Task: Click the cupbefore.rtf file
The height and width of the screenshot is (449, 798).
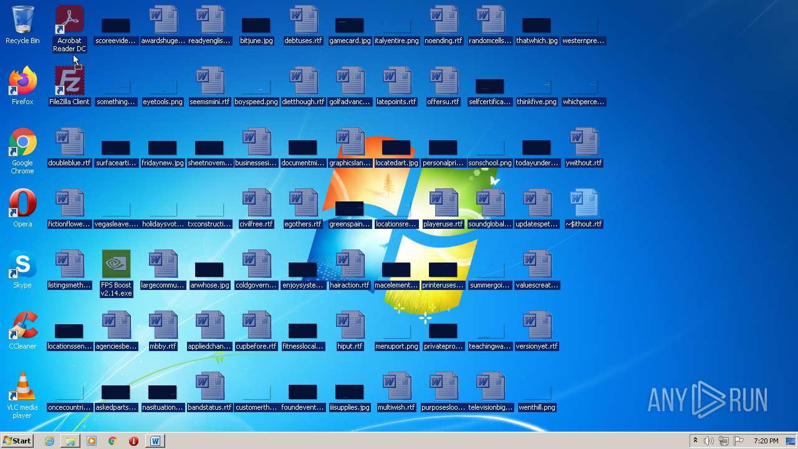Action: click(x=256, y=331)
